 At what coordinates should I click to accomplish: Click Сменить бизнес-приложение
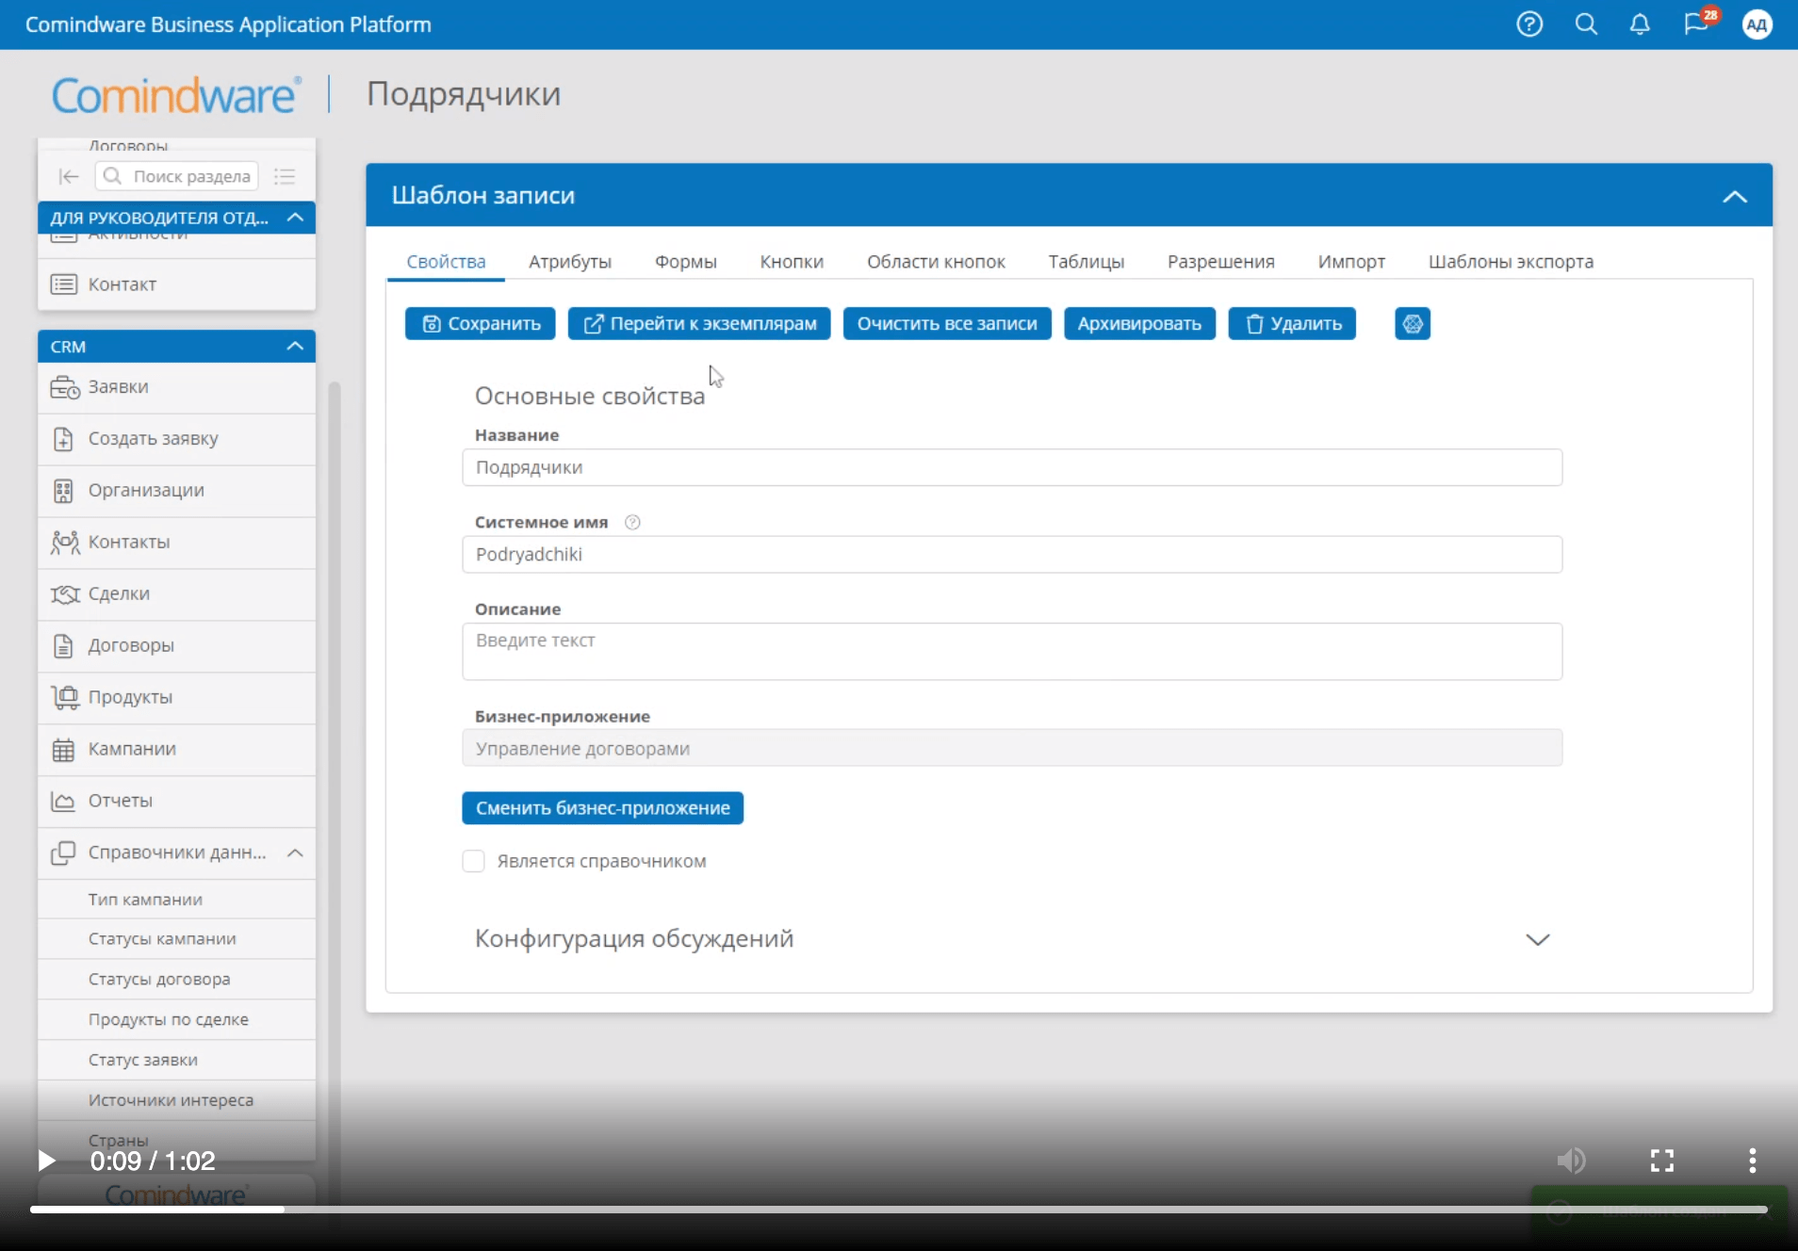pos(602,807)
